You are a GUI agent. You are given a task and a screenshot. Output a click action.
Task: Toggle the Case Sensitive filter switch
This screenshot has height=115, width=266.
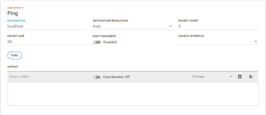click(97, 77)
